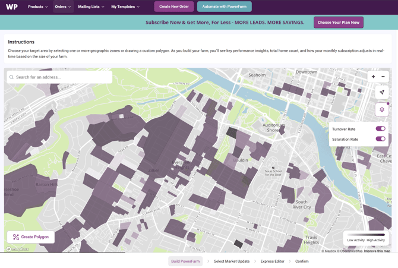Select the Confirm step
This screenshot has height=268, width=398.
[302, 261]
